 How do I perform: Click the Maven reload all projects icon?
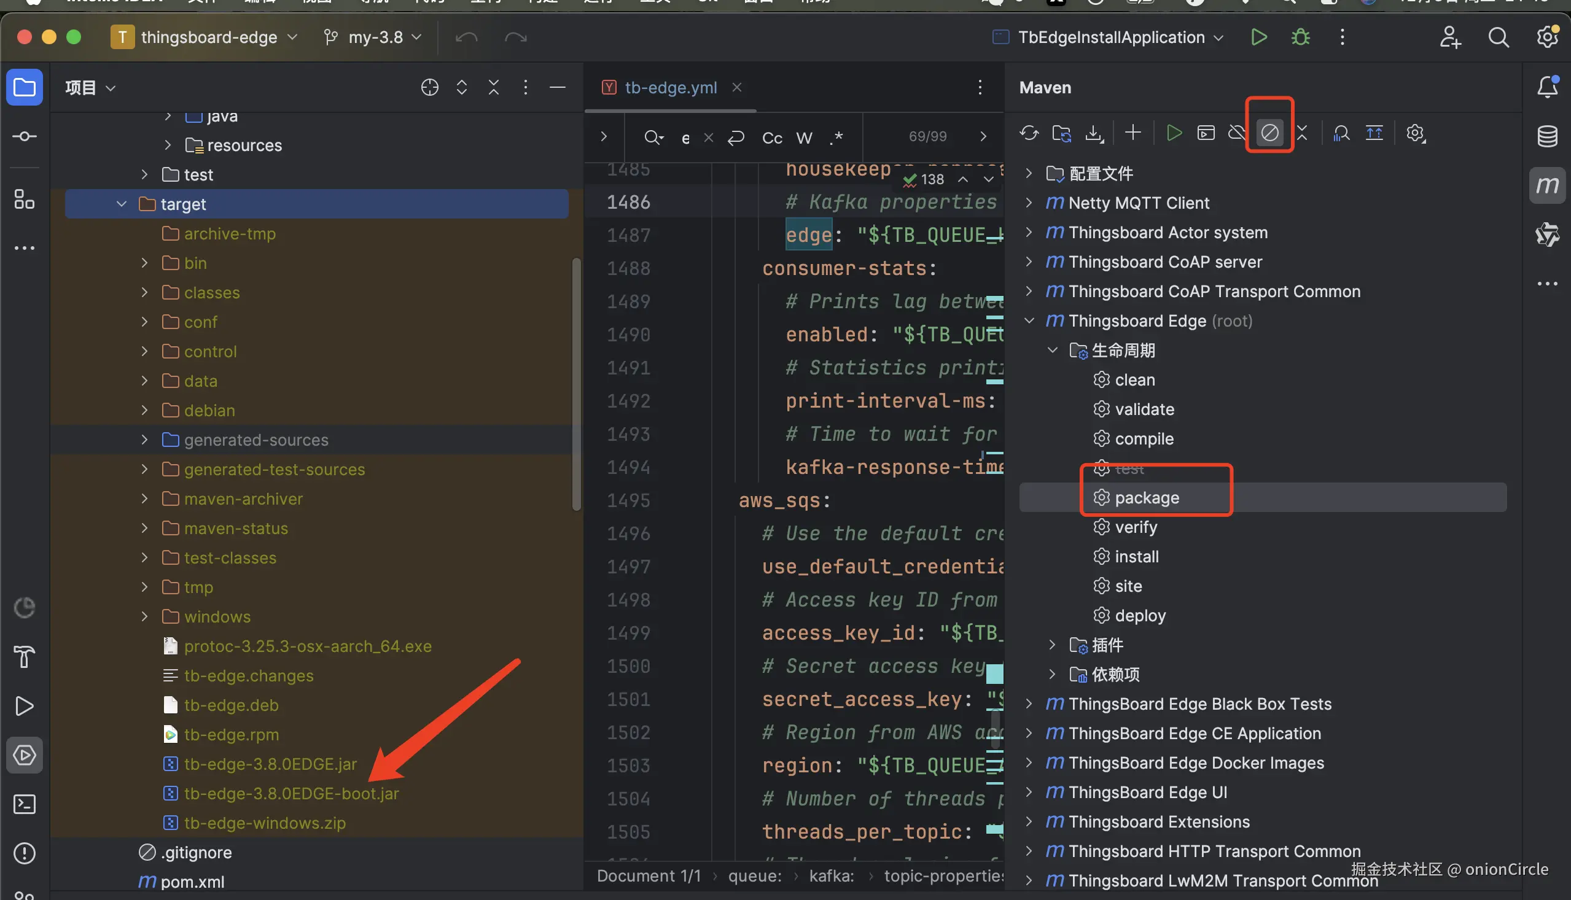[1029, 133]
